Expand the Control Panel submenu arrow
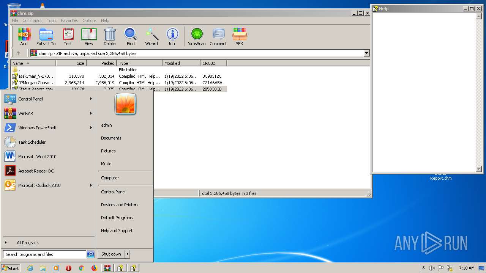The width and height of the screenshot is (486, 273). point(91,99)
